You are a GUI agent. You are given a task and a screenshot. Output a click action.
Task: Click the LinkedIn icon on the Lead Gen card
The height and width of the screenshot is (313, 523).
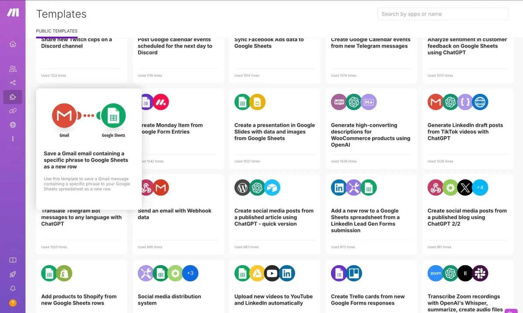click(339, 188)
